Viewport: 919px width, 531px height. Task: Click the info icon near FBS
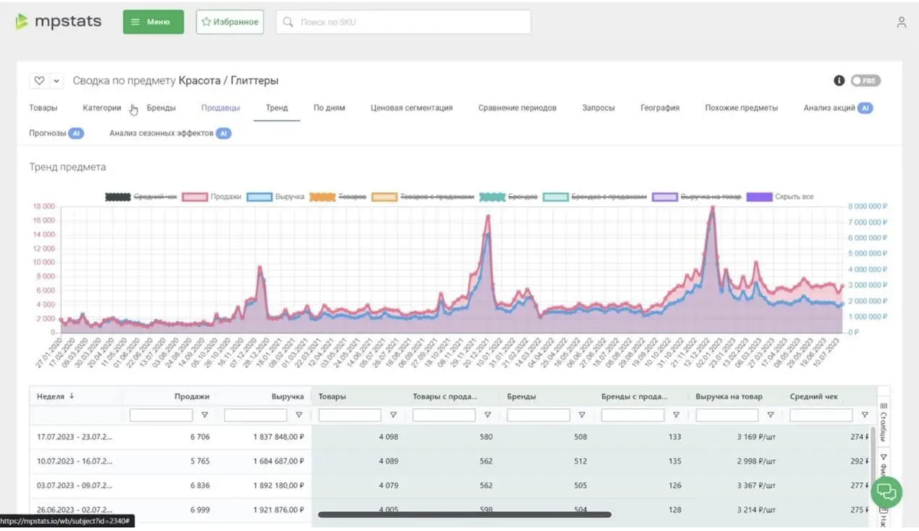[839, 80]
